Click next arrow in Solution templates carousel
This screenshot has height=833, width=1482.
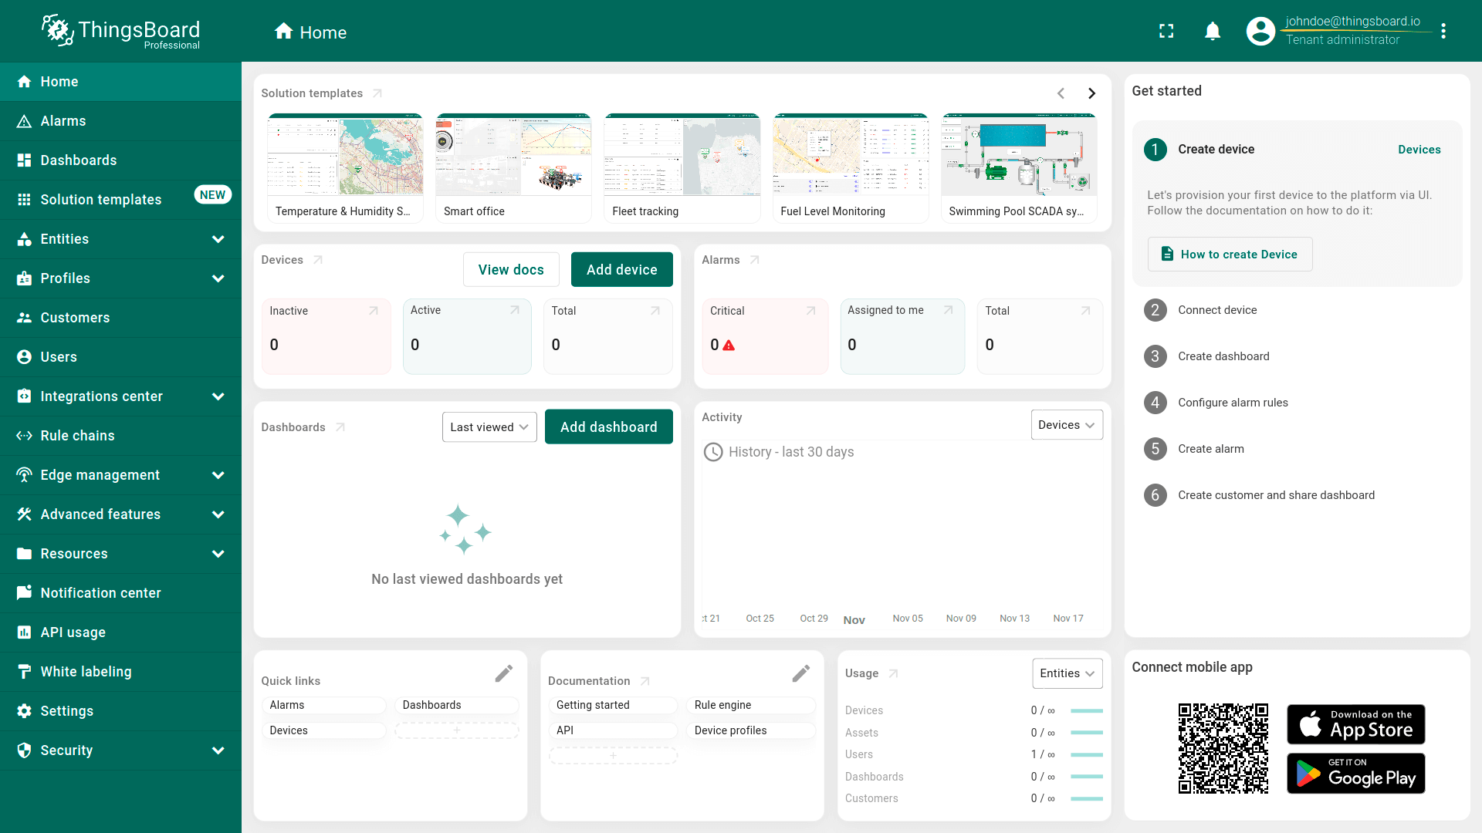pyautogui.click(x=1091, y=93)
